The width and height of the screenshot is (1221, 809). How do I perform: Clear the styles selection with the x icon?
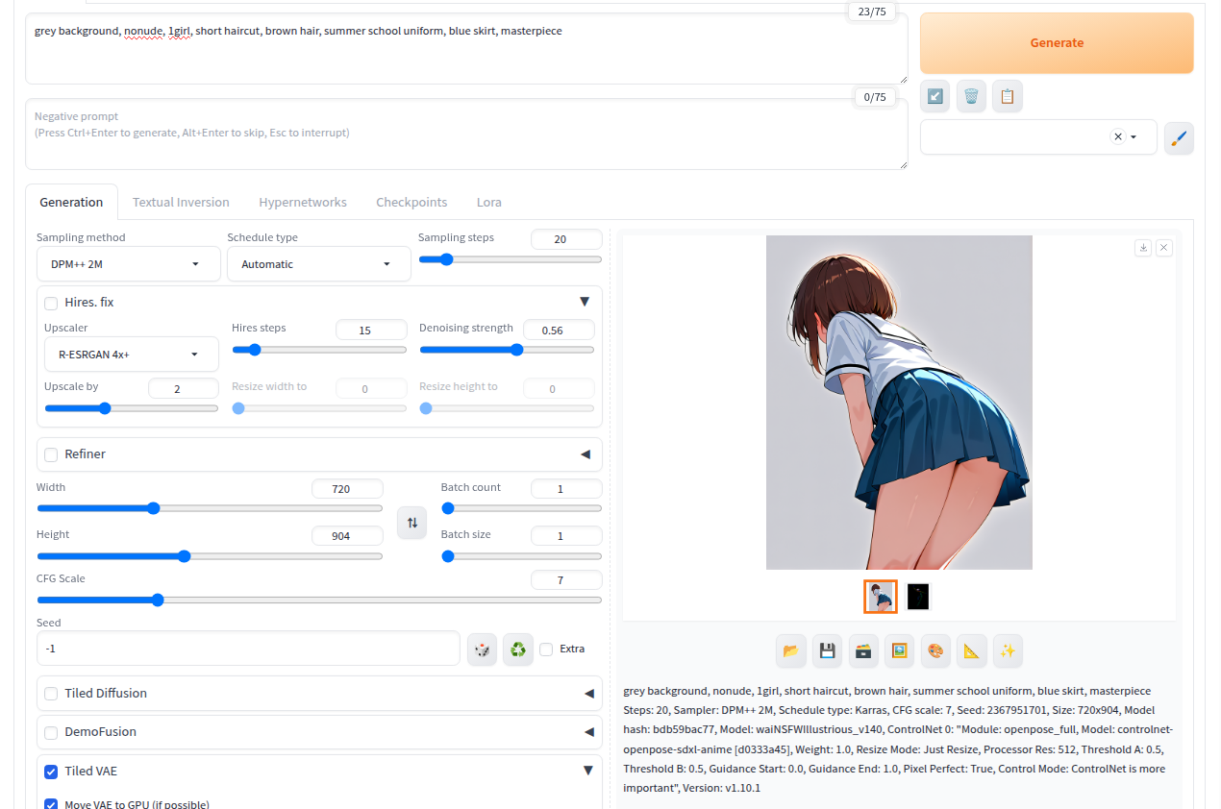[1117, 136]
